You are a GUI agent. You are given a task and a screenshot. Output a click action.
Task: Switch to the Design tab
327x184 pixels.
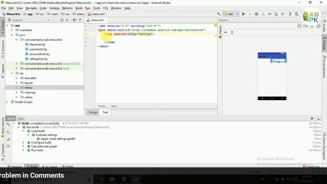point(93,112)
